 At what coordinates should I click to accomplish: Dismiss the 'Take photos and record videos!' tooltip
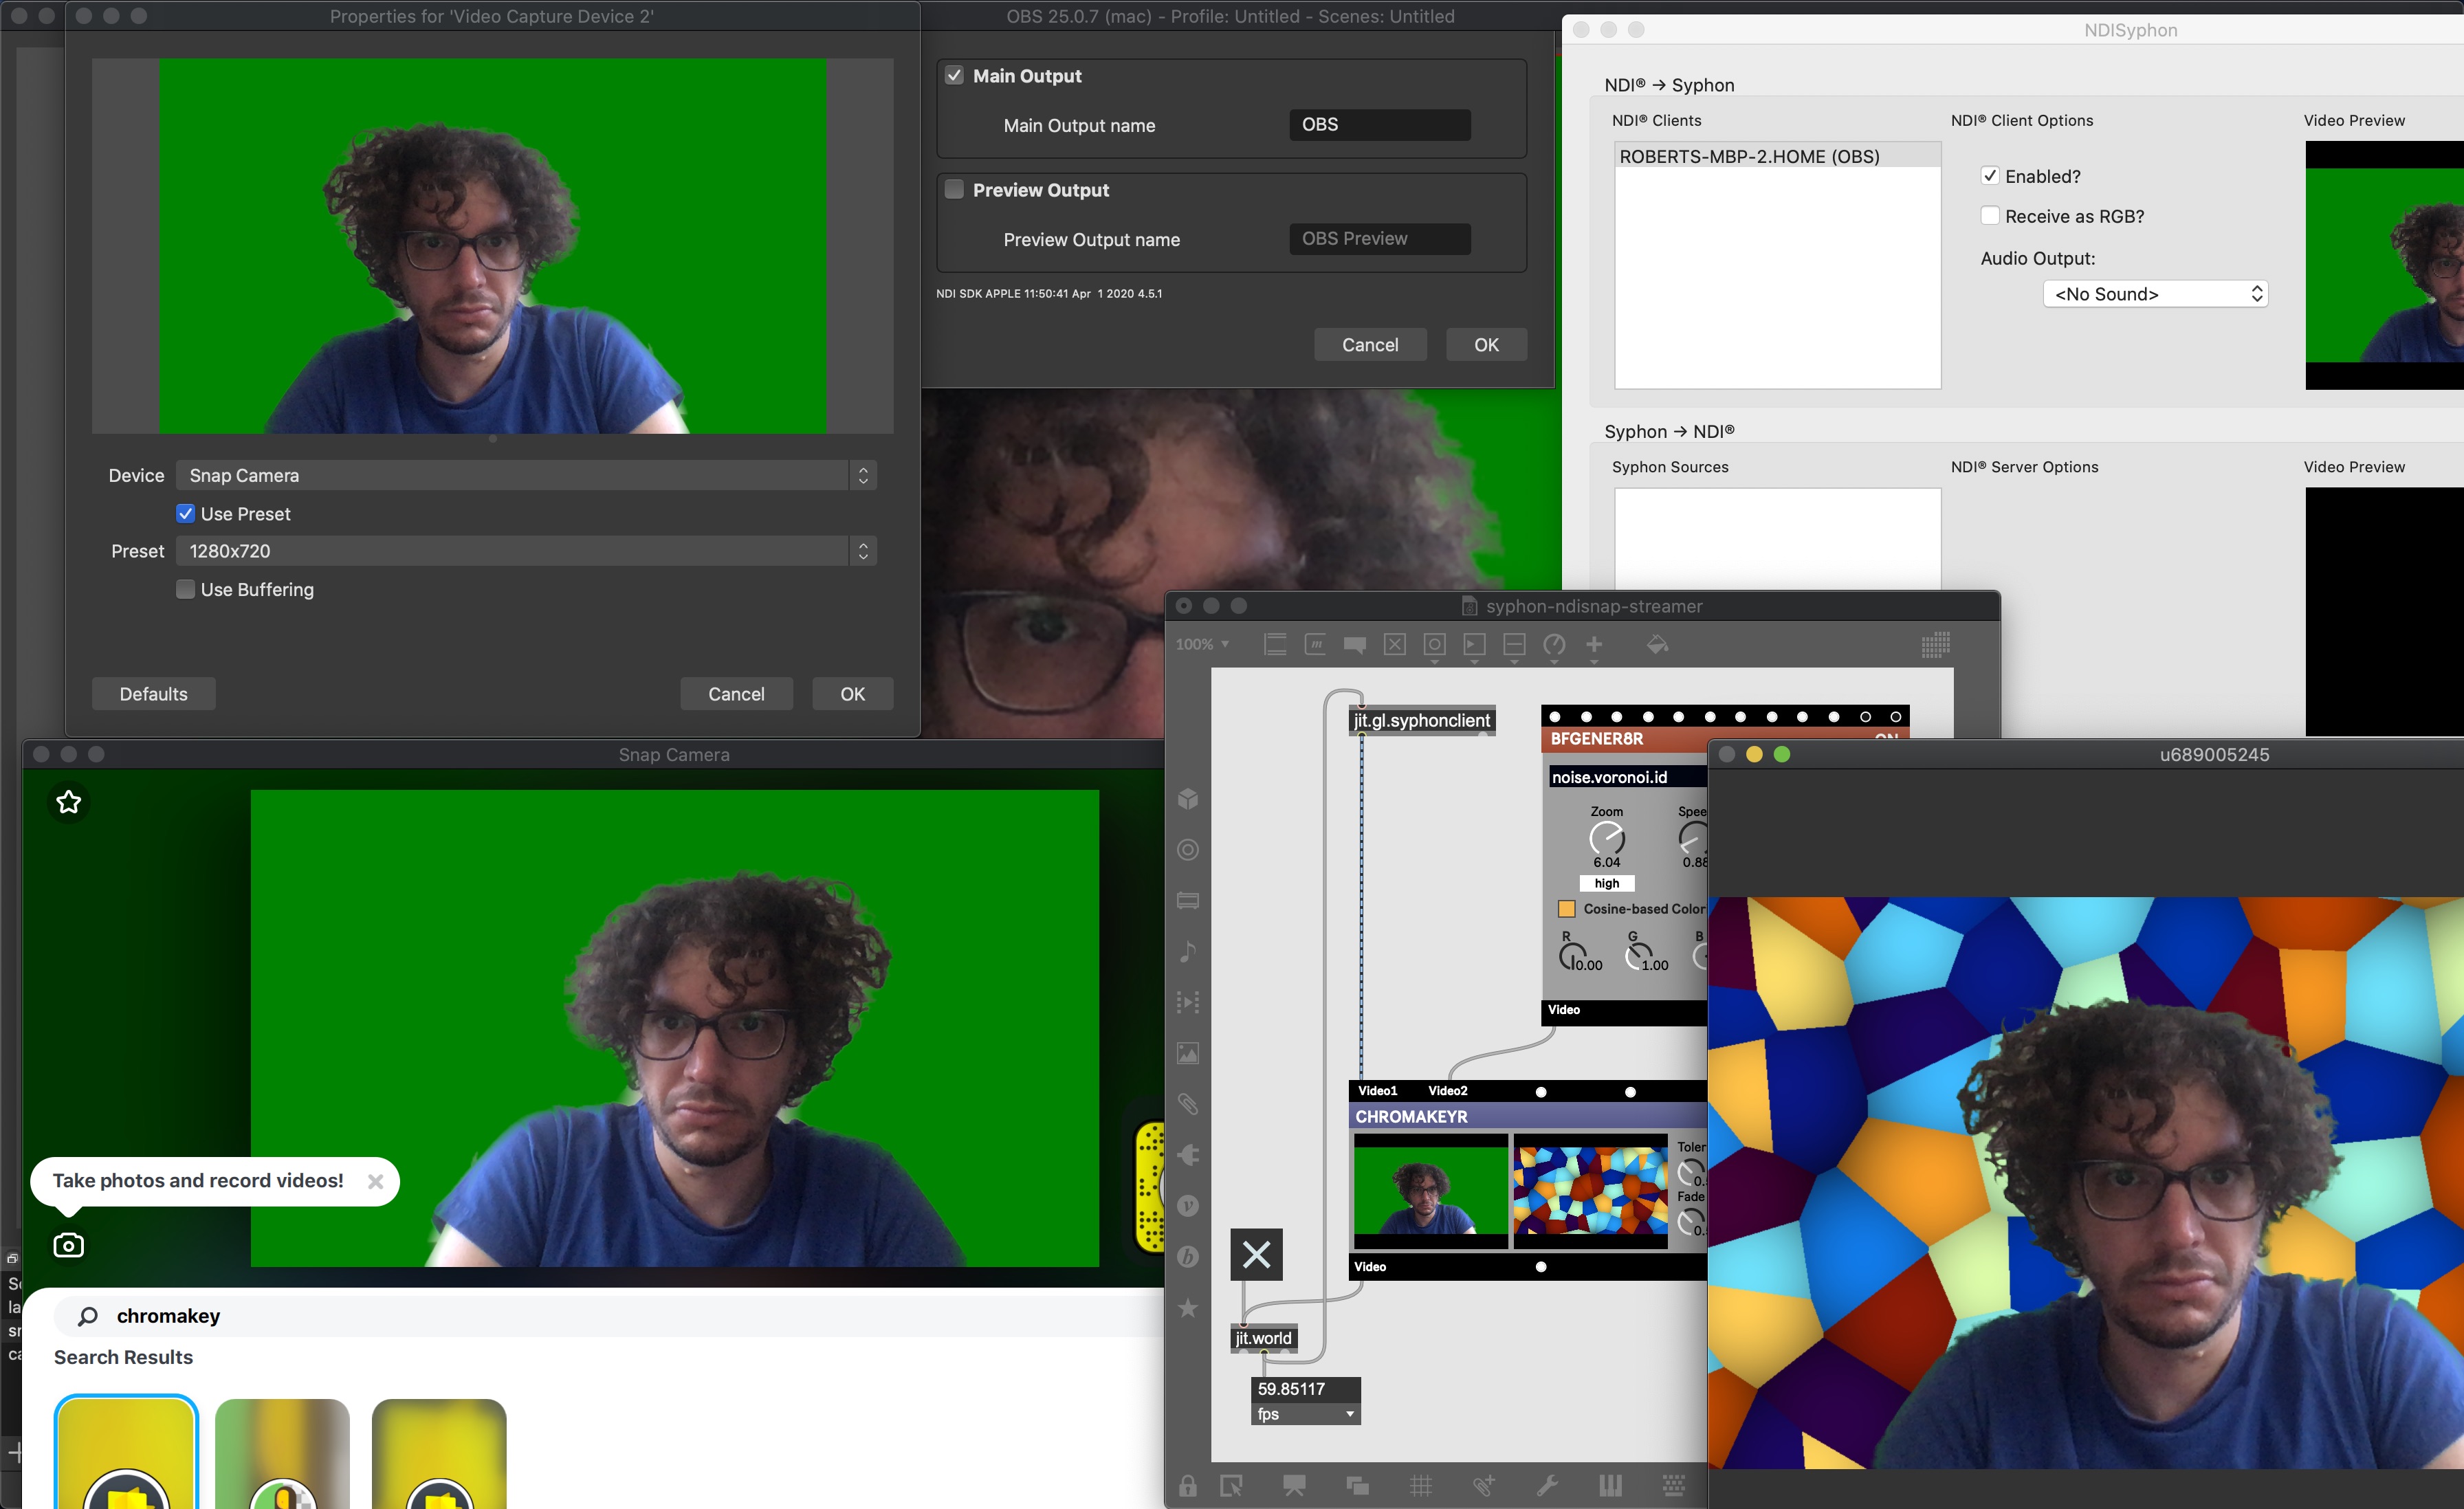coord(375,1181)
